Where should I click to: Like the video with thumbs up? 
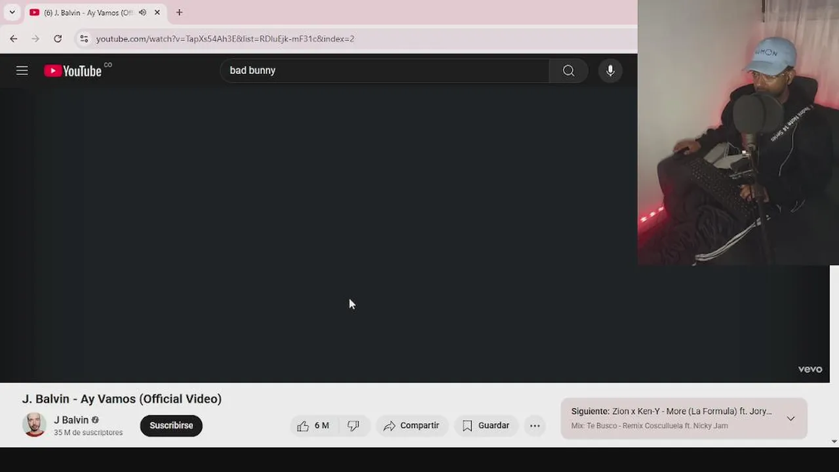pyautogui.click(x=313, y=425)
